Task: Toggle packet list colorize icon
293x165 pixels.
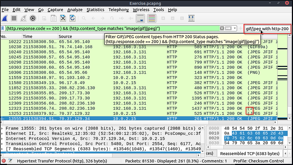Action: (x=151, y=18)
